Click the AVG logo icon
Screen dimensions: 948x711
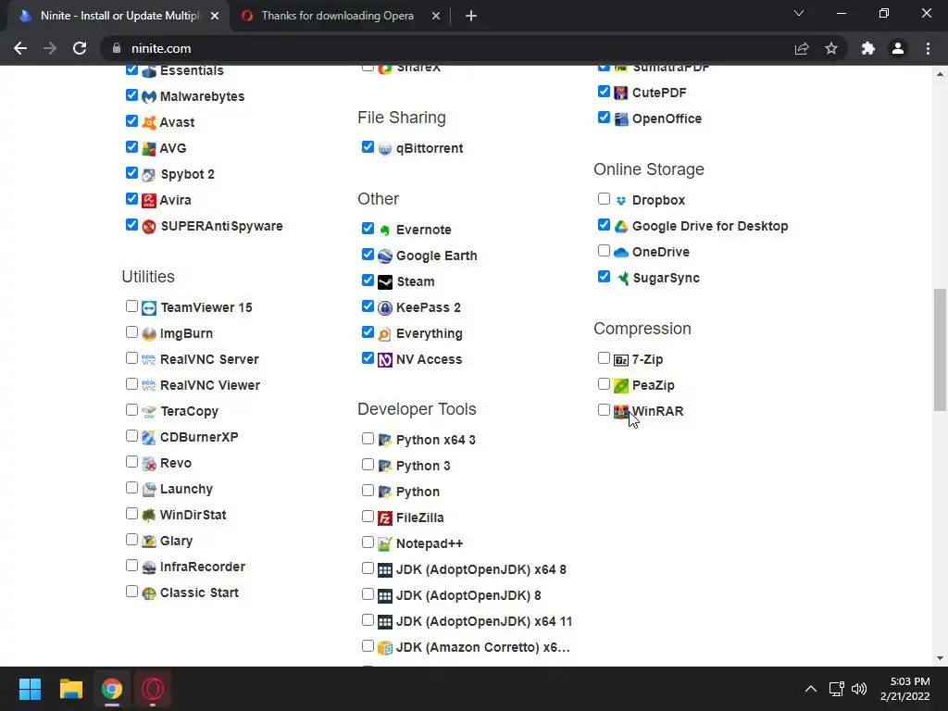[x=149, y=149]
